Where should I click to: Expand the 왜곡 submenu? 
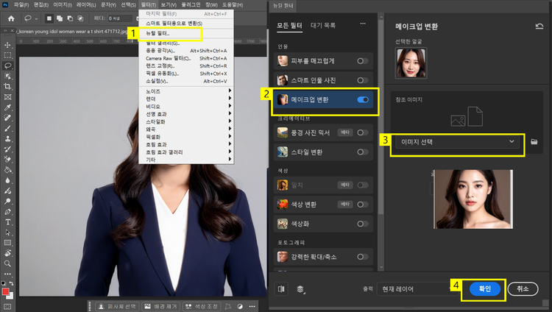coord(186,130)
